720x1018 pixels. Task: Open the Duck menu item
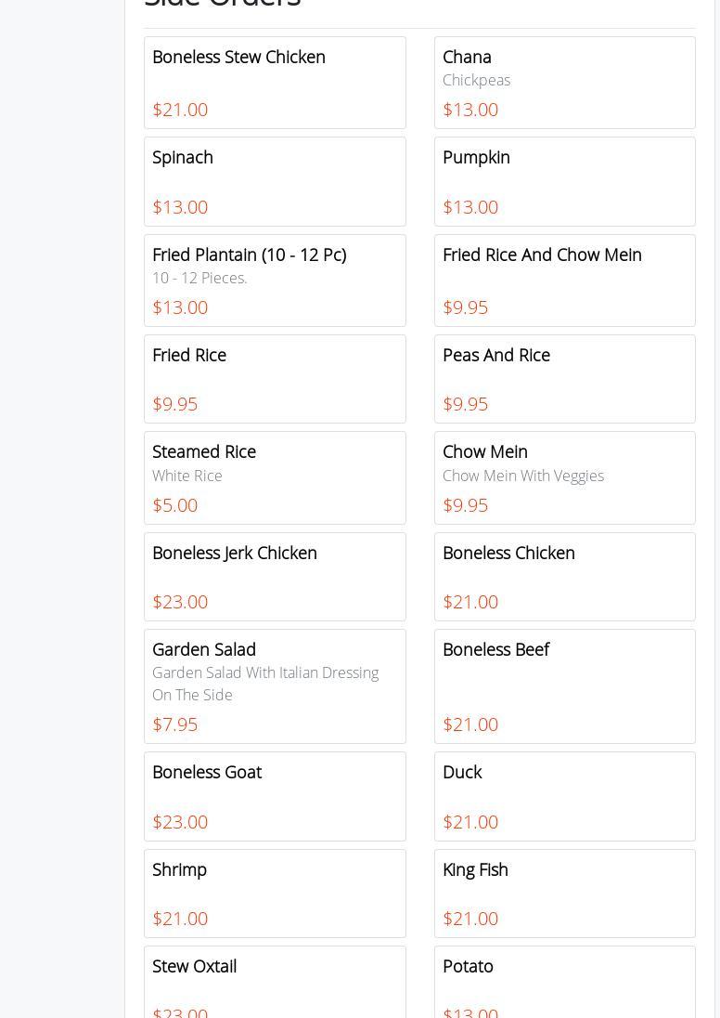[564, 796]
